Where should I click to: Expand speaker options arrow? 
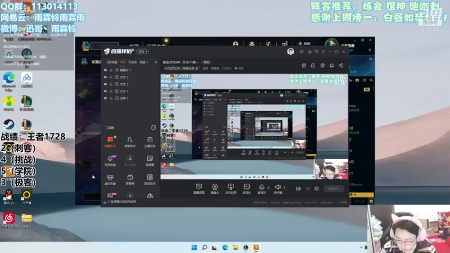285,188
